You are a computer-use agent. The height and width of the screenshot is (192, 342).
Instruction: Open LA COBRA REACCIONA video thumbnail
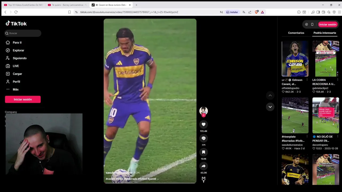(x=326, y=59)
